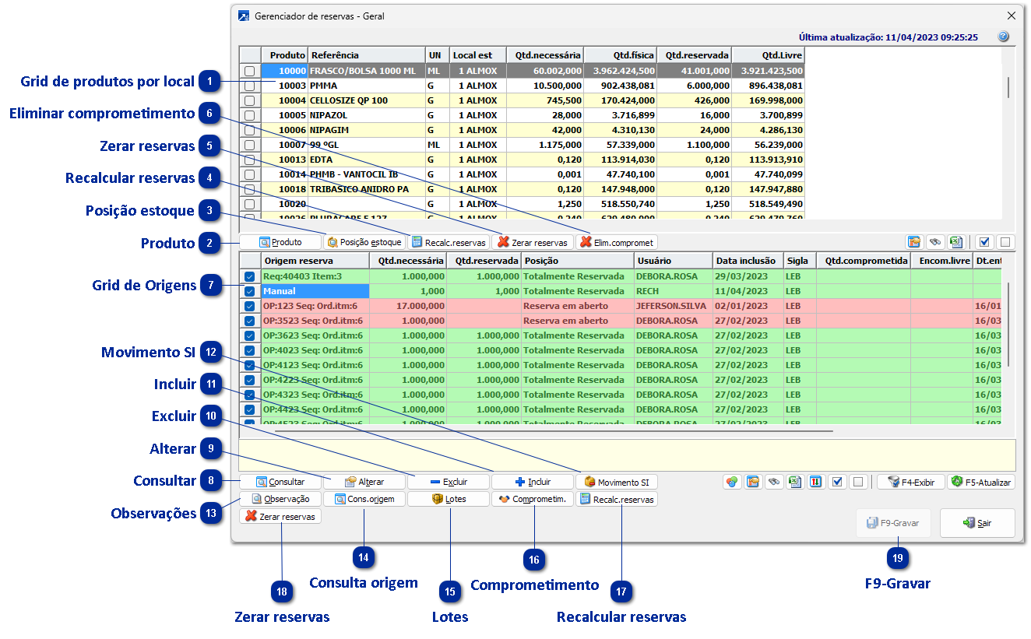This screenshot has height=639, width=1031.
Task: Click the F4-Exibir filter button
Action: coord(911,482)
